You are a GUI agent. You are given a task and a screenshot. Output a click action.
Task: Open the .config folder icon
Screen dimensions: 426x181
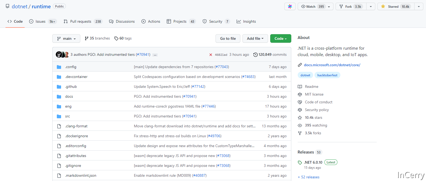[x=59, y=67]
